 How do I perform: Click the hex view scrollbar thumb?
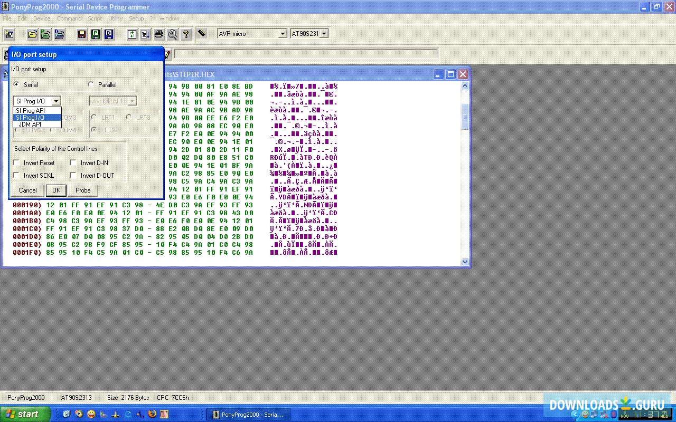point(465,117)
